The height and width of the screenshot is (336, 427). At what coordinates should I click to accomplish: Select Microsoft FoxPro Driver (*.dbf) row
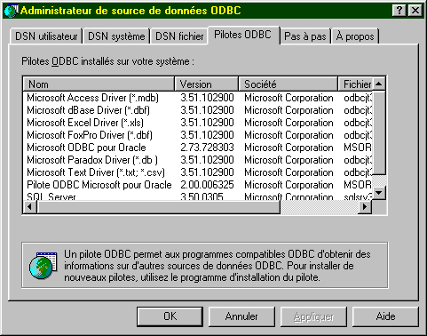(197, 135)
